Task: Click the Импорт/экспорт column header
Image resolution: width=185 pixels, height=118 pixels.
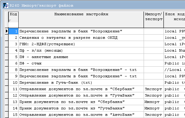Action: click(154, 20)
